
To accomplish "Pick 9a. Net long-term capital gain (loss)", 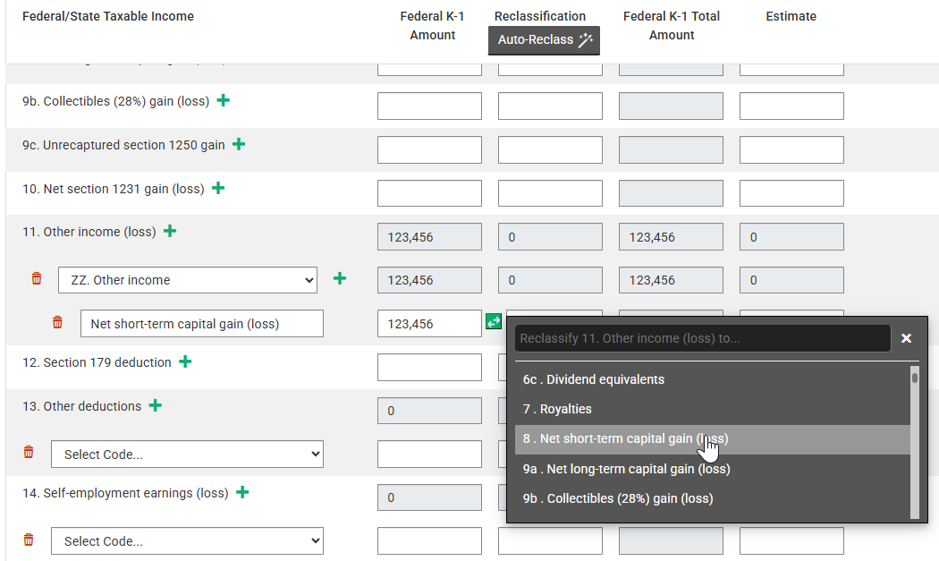I will [x=626, y=469].
